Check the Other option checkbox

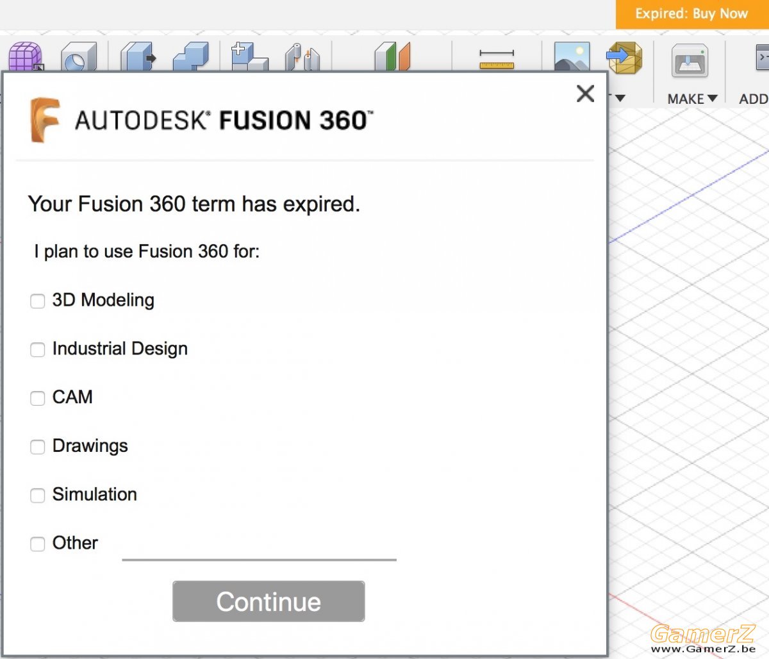click(x=38, y=544)
